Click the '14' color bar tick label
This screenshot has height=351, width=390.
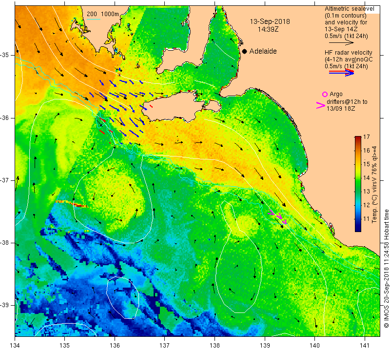[x=367, y=177]
